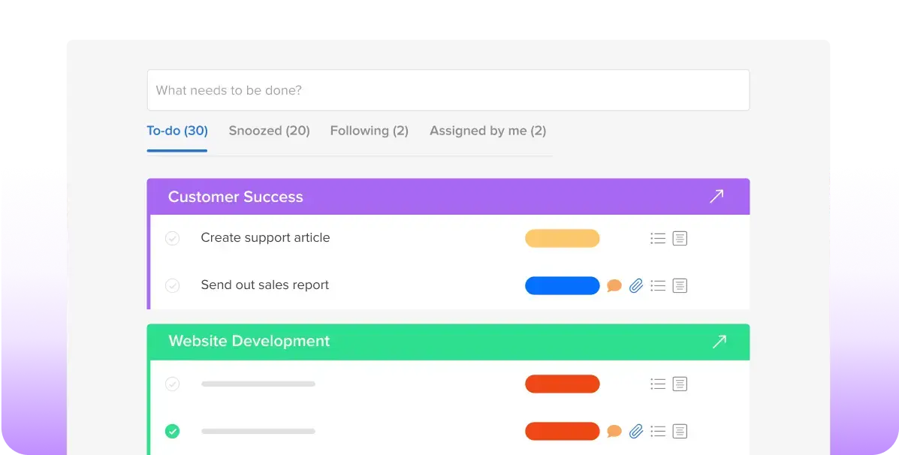Open the notes icon on Create support article
The image size is (899, 455).
pyautogui.click(x=679, y=237)
